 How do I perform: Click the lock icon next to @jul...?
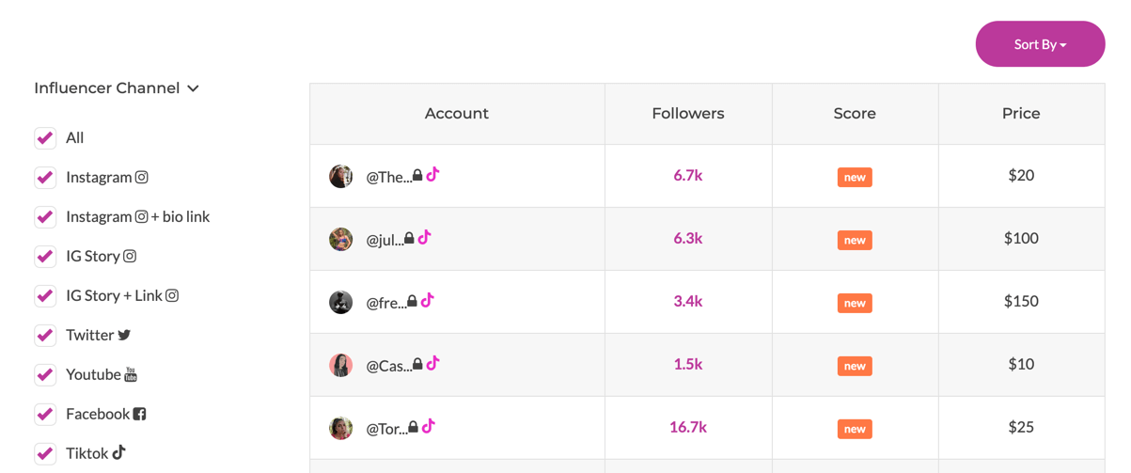tap(409, 239)
